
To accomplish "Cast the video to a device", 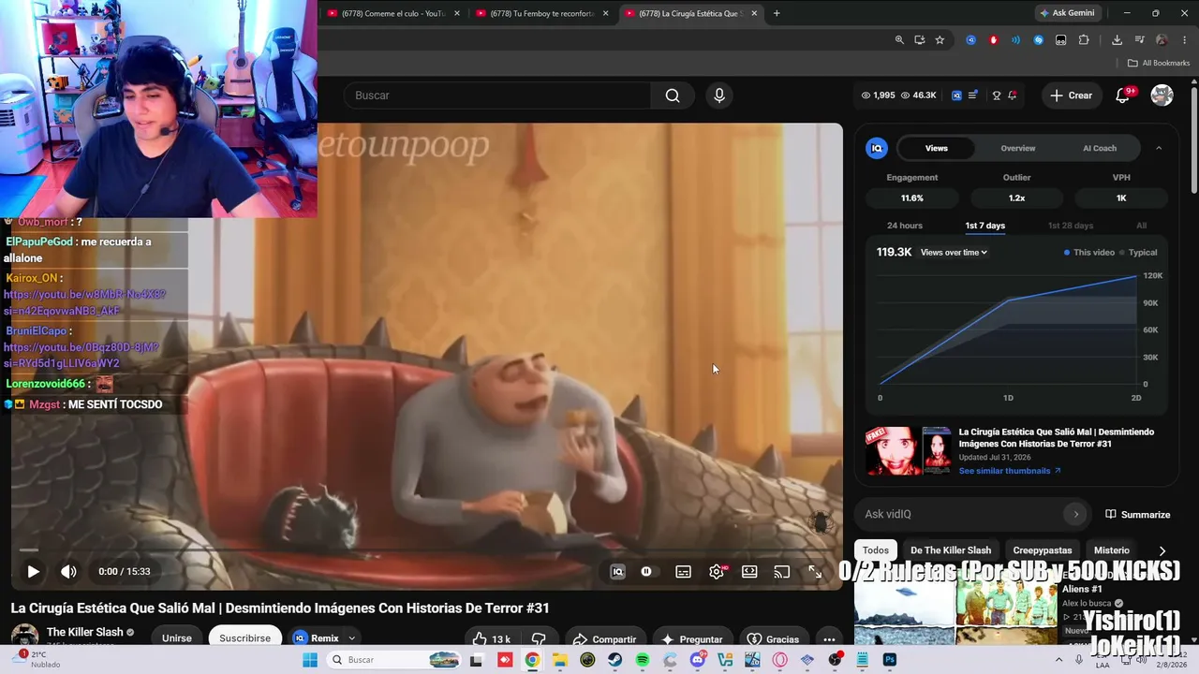I will tap(782, 571).
